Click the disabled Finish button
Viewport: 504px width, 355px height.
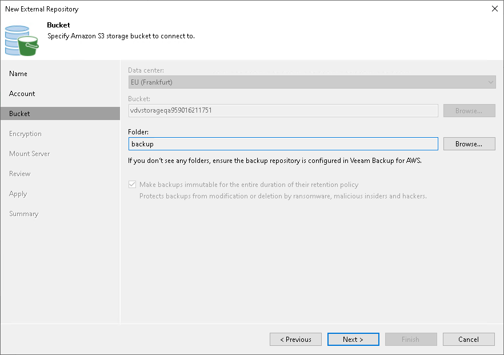coord(411,339)
